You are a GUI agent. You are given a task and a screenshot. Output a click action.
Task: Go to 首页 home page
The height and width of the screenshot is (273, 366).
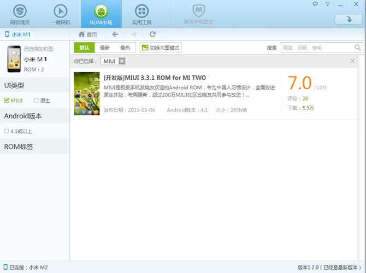click(x=88, y=34)
